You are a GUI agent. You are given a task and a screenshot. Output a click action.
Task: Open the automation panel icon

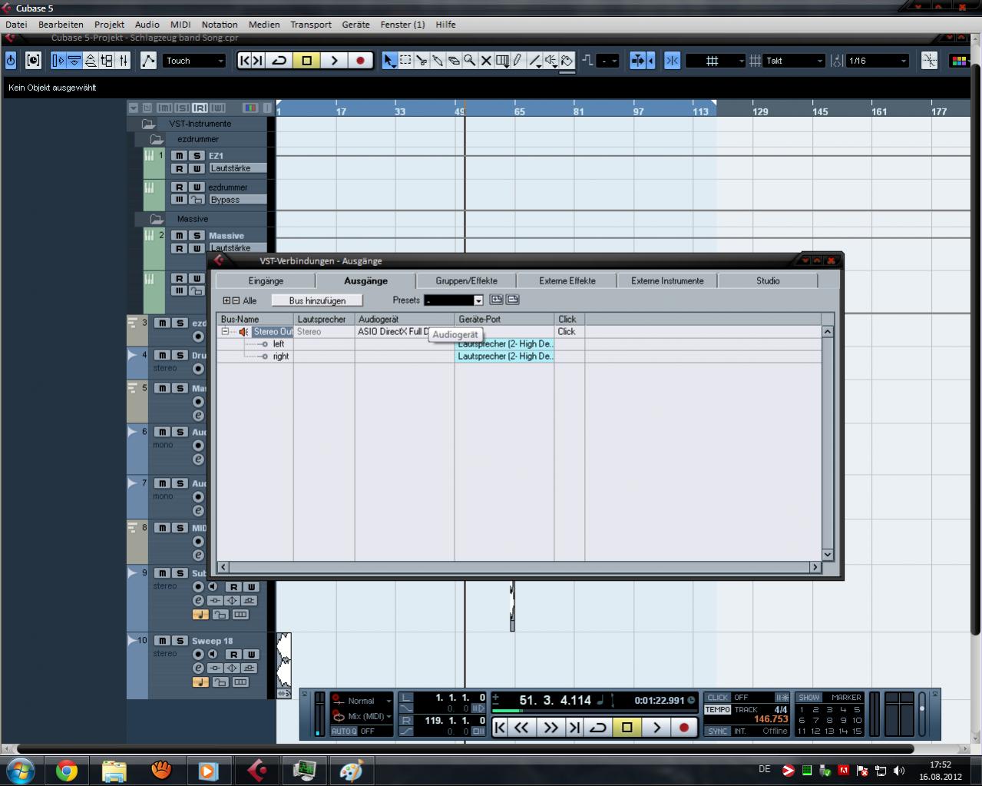(x=148, y=61)
